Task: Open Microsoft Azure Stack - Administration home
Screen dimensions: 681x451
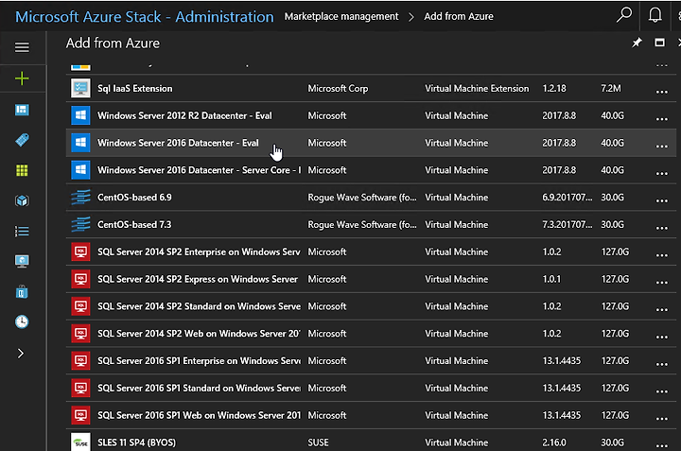Action: tap(145, 16)
